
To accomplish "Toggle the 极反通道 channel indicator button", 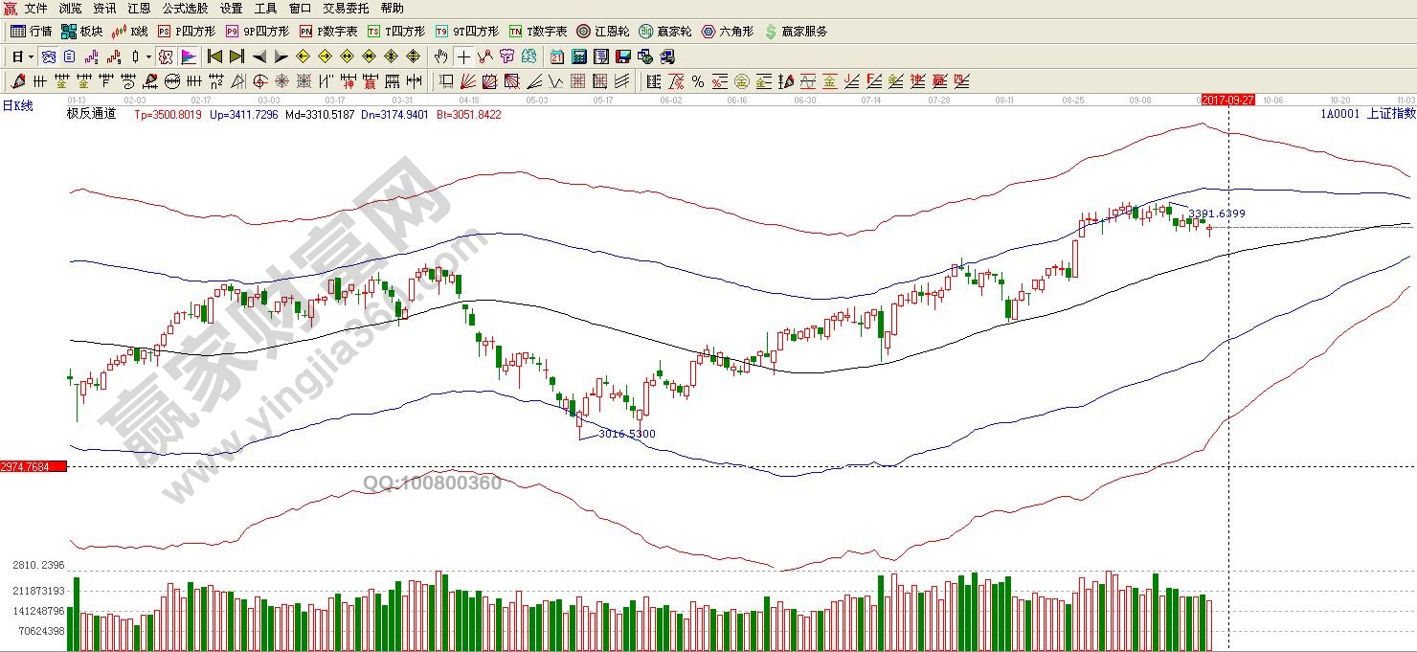I will [165, 56].
